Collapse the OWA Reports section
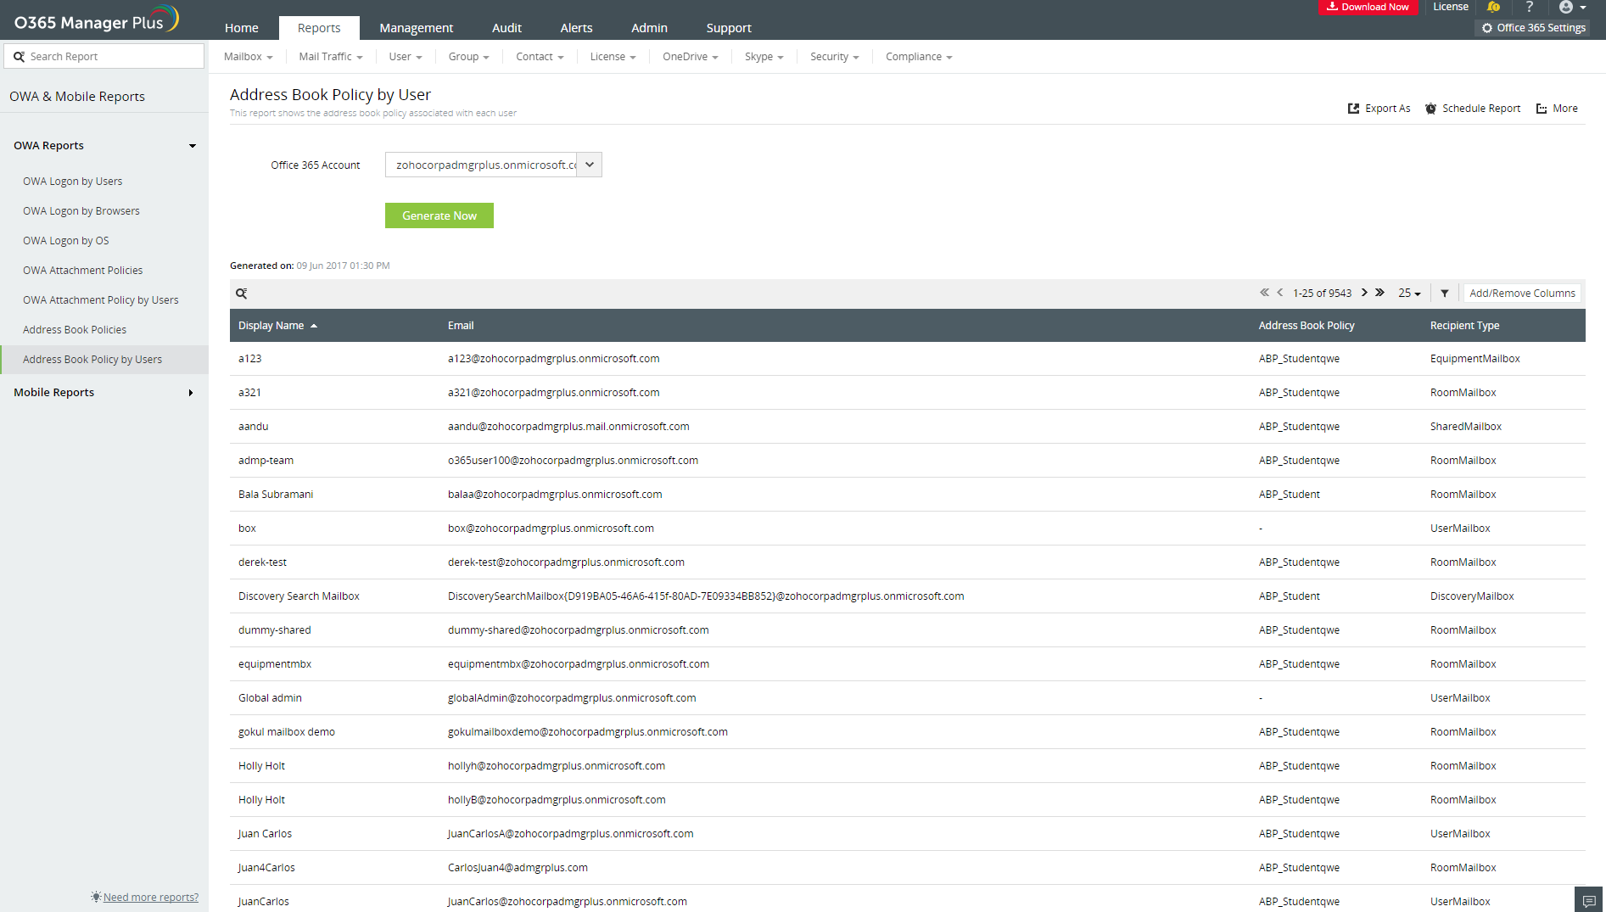The image size is (1606, 912). tap(193, 145)
